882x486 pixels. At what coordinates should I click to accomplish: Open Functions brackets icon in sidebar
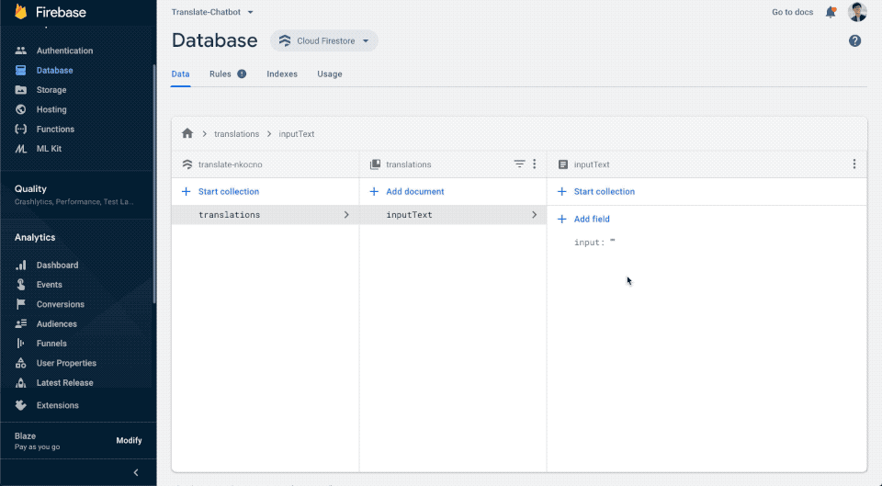[x=21, y=129]
